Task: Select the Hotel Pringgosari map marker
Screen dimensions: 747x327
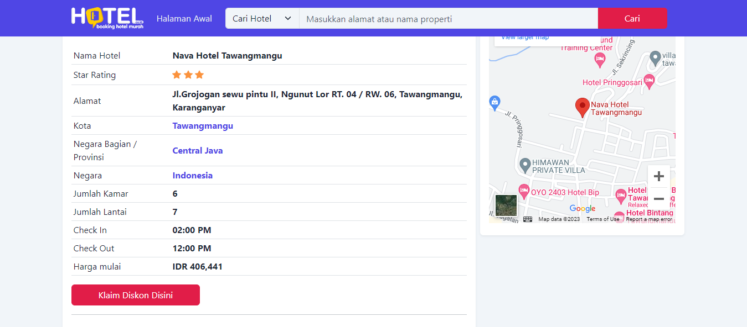Action: pyautogui.click(x=650, y=82)
